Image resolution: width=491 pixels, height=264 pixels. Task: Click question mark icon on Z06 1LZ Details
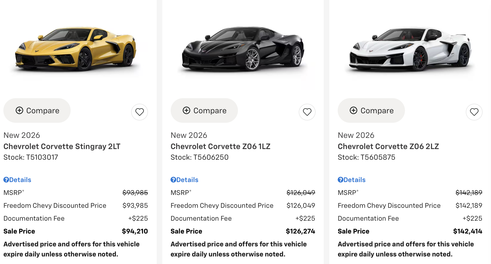[x=173, y=180]
